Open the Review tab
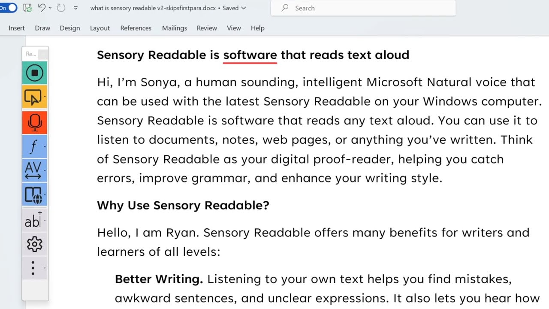Image resolution: width=549 pixels, height=309 pixels. coord(207,28)
